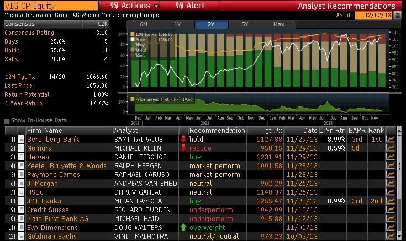The height and width of the screenshot is (241, 406).
Task: Select the 'overweight' recommendation for EVA Dimensions
Action: point(207,228)
